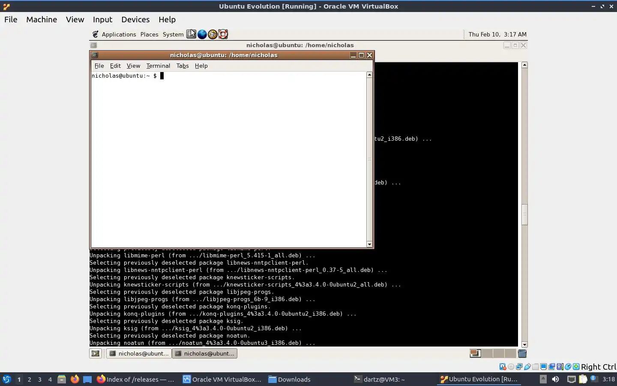Click the GNOME foot logo icon
Image resolution: width=617 pixels, height=386 pixels.
coord(96,34)
